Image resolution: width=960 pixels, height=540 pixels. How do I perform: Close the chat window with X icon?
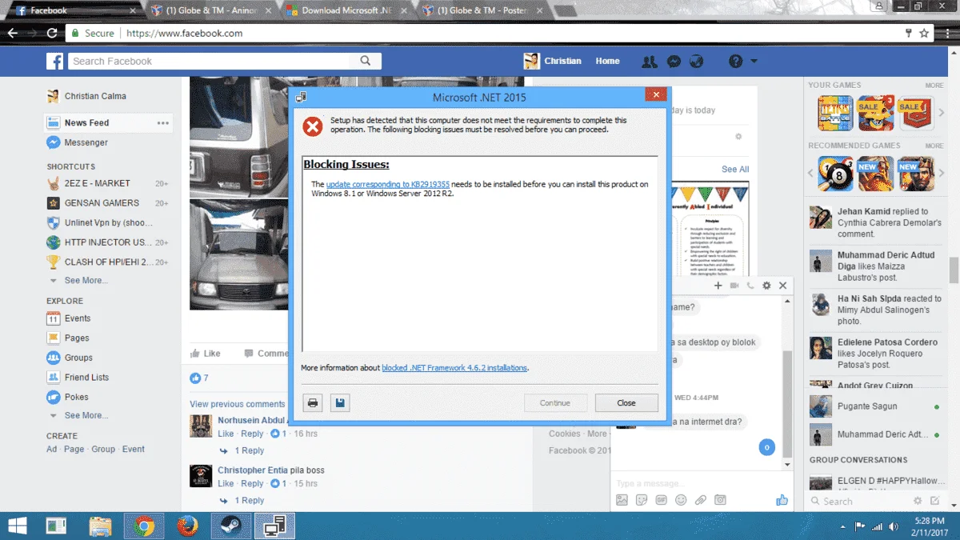783,286
